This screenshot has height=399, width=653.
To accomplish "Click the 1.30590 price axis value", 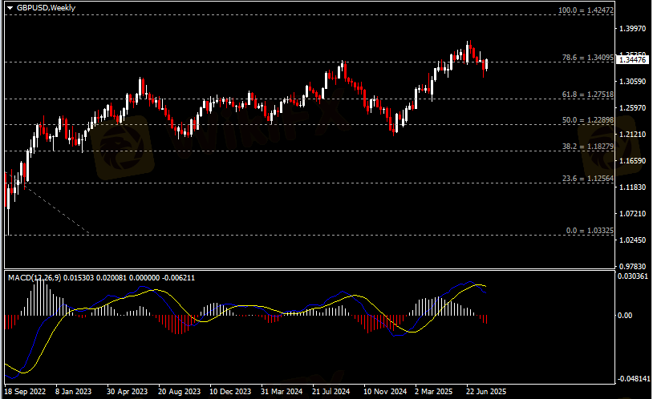I will [633, 81].
